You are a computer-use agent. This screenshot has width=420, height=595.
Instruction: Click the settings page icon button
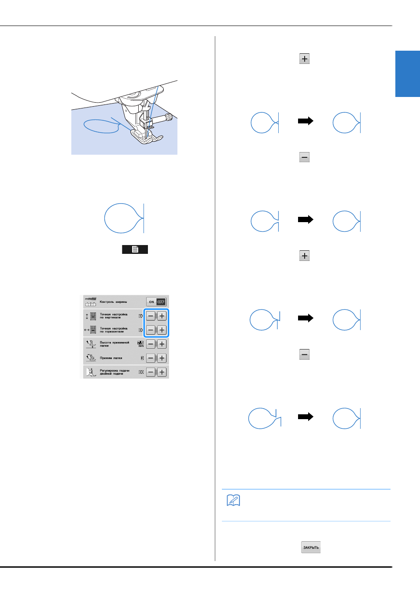click(135, 249)
